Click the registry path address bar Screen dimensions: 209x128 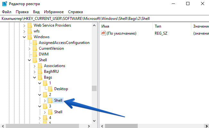(x=105, y=19)
